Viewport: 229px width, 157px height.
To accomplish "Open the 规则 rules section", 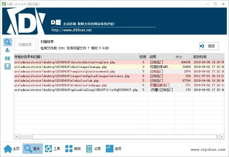I will pos(73,148).
